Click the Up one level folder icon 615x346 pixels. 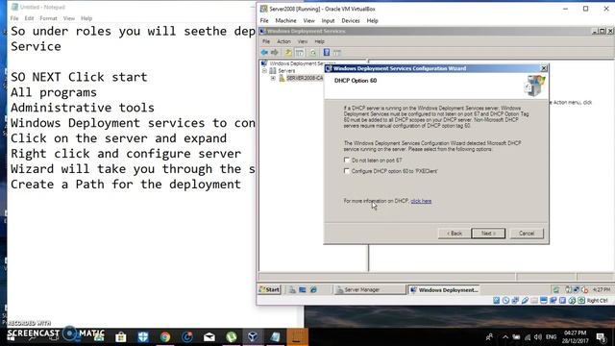pyautogui.click(x=288, y=52)
